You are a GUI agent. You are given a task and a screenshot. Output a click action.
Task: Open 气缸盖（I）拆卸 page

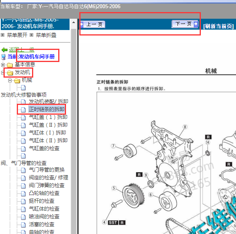click(48, 117)
